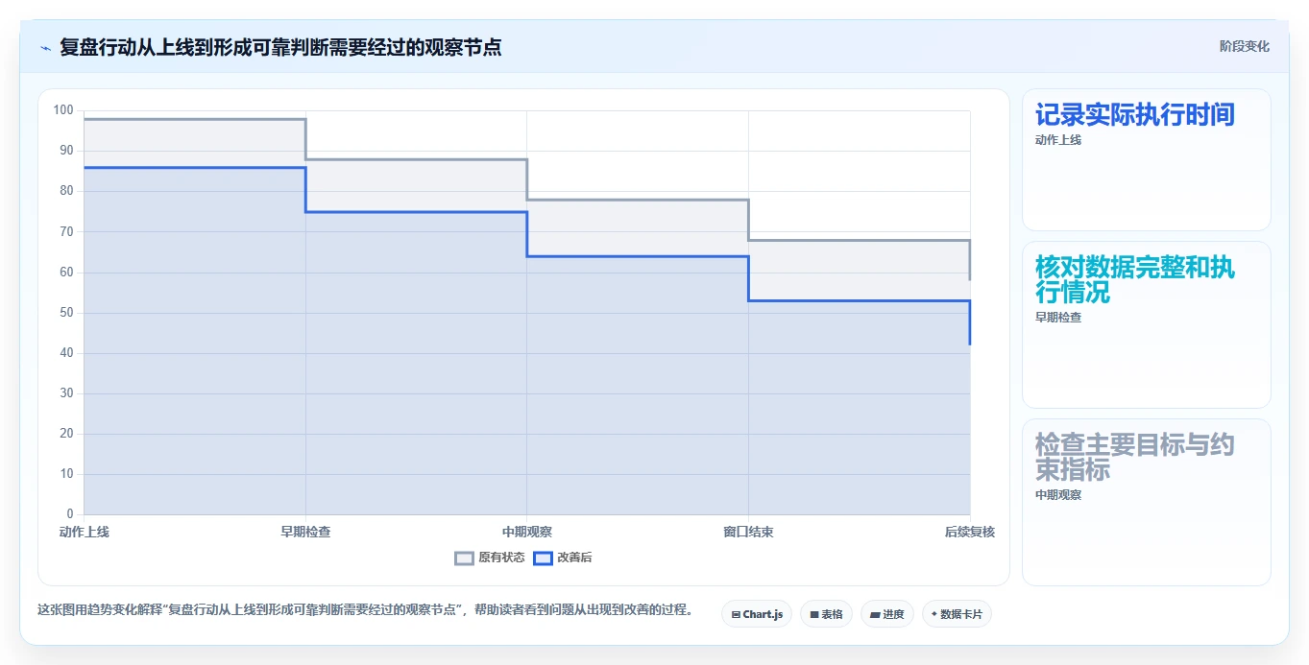Click the icon inside the 表格 chip
The width and height of the screenshot is (1309, 665).
[x=814, y=614]
